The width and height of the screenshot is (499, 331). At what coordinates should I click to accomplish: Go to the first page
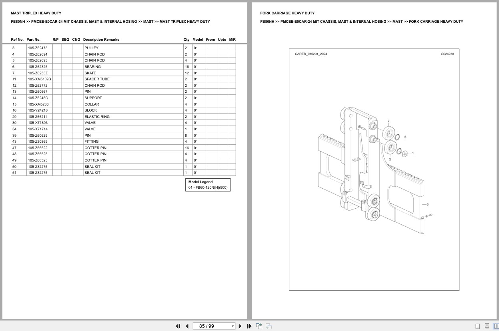(x=178, y=326)
